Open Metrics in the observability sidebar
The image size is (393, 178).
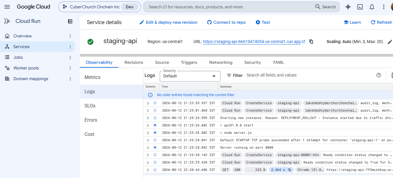point(112,77)
